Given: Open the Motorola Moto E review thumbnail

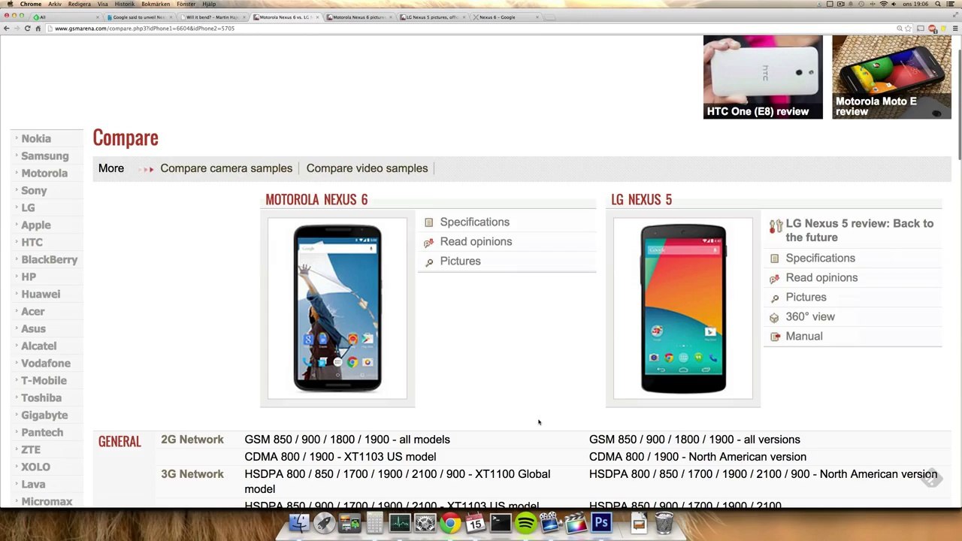Looking at the screenshot, I should click(x=891, y=77).
